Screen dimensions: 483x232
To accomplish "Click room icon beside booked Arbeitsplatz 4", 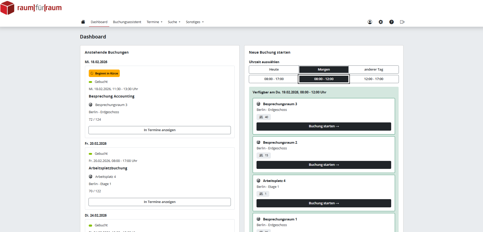I will pyautogui.click(x=91, y=177).
